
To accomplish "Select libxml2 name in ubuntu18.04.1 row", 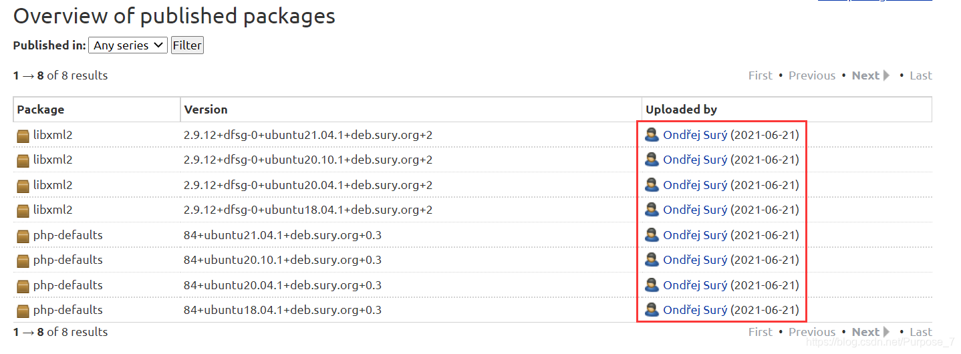I will click(53, 210).
